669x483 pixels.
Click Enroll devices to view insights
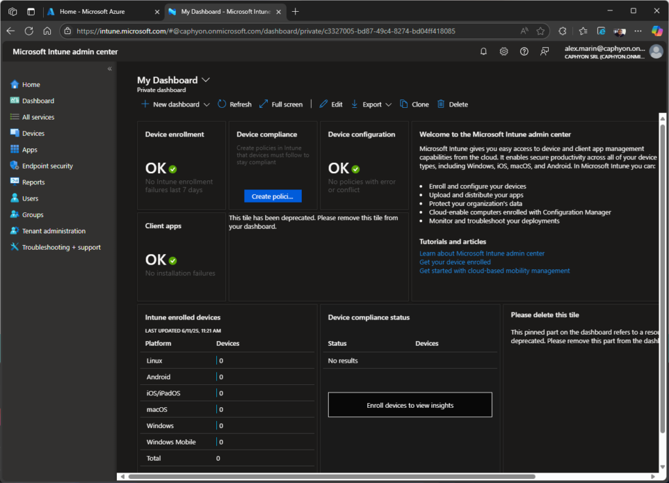pos(410,405)
